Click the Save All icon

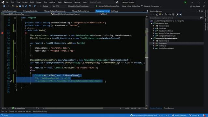[x=26, y=6]
